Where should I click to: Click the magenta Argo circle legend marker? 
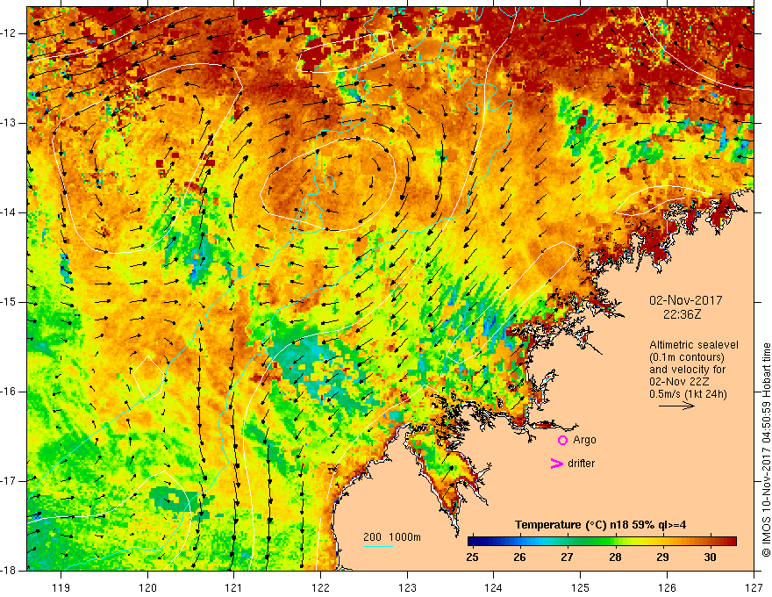click(x=562, y=440)
